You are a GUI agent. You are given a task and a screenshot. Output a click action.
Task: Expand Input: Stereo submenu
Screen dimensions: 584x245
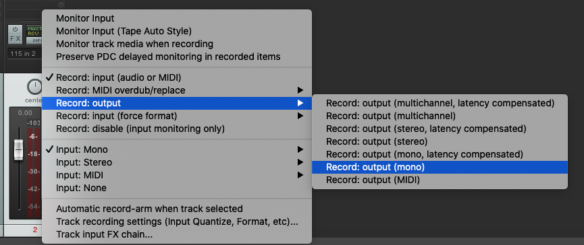(x=176, y=162)
